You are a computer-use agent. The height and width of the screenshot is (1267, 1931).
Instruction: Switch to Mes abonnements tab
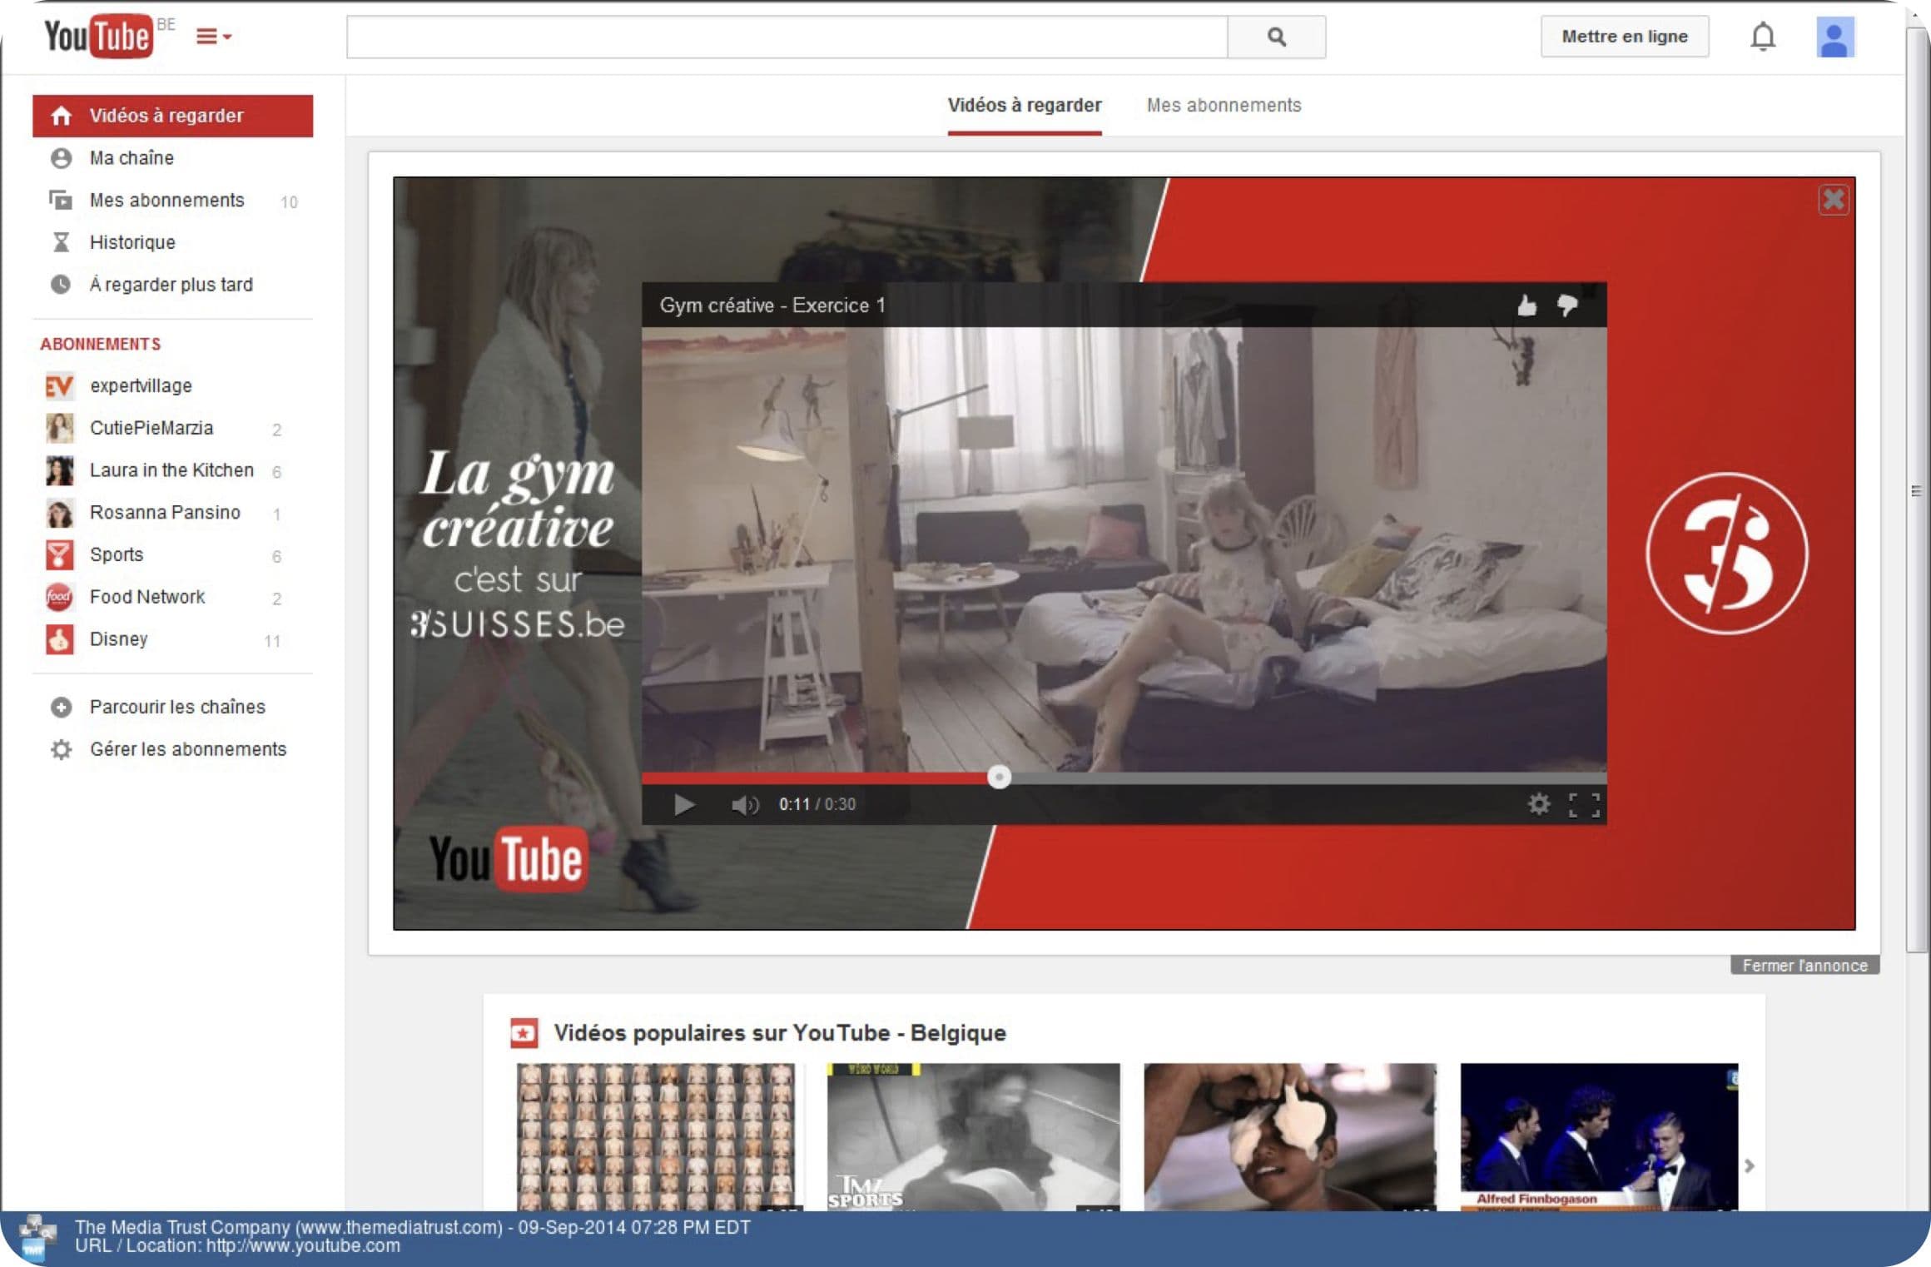(x=1223, y=105)
